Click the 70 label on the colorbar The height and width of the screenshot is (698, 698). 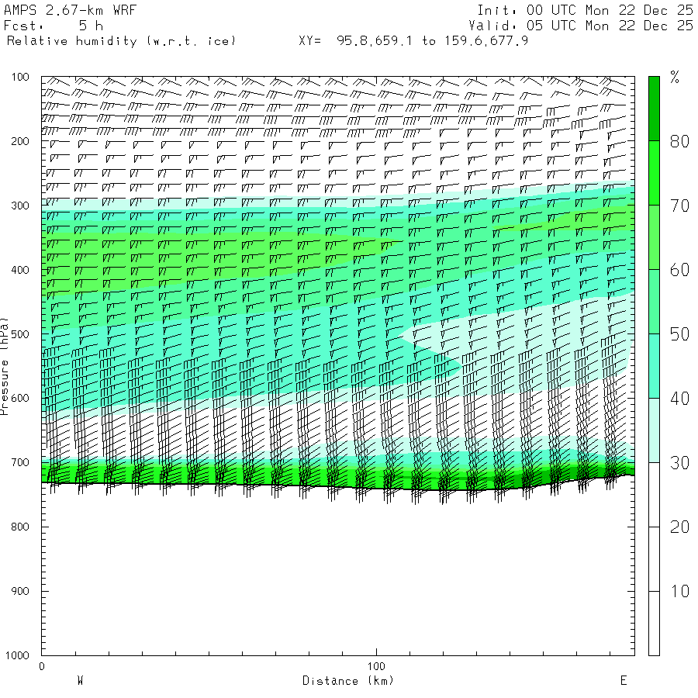point(679,206)
